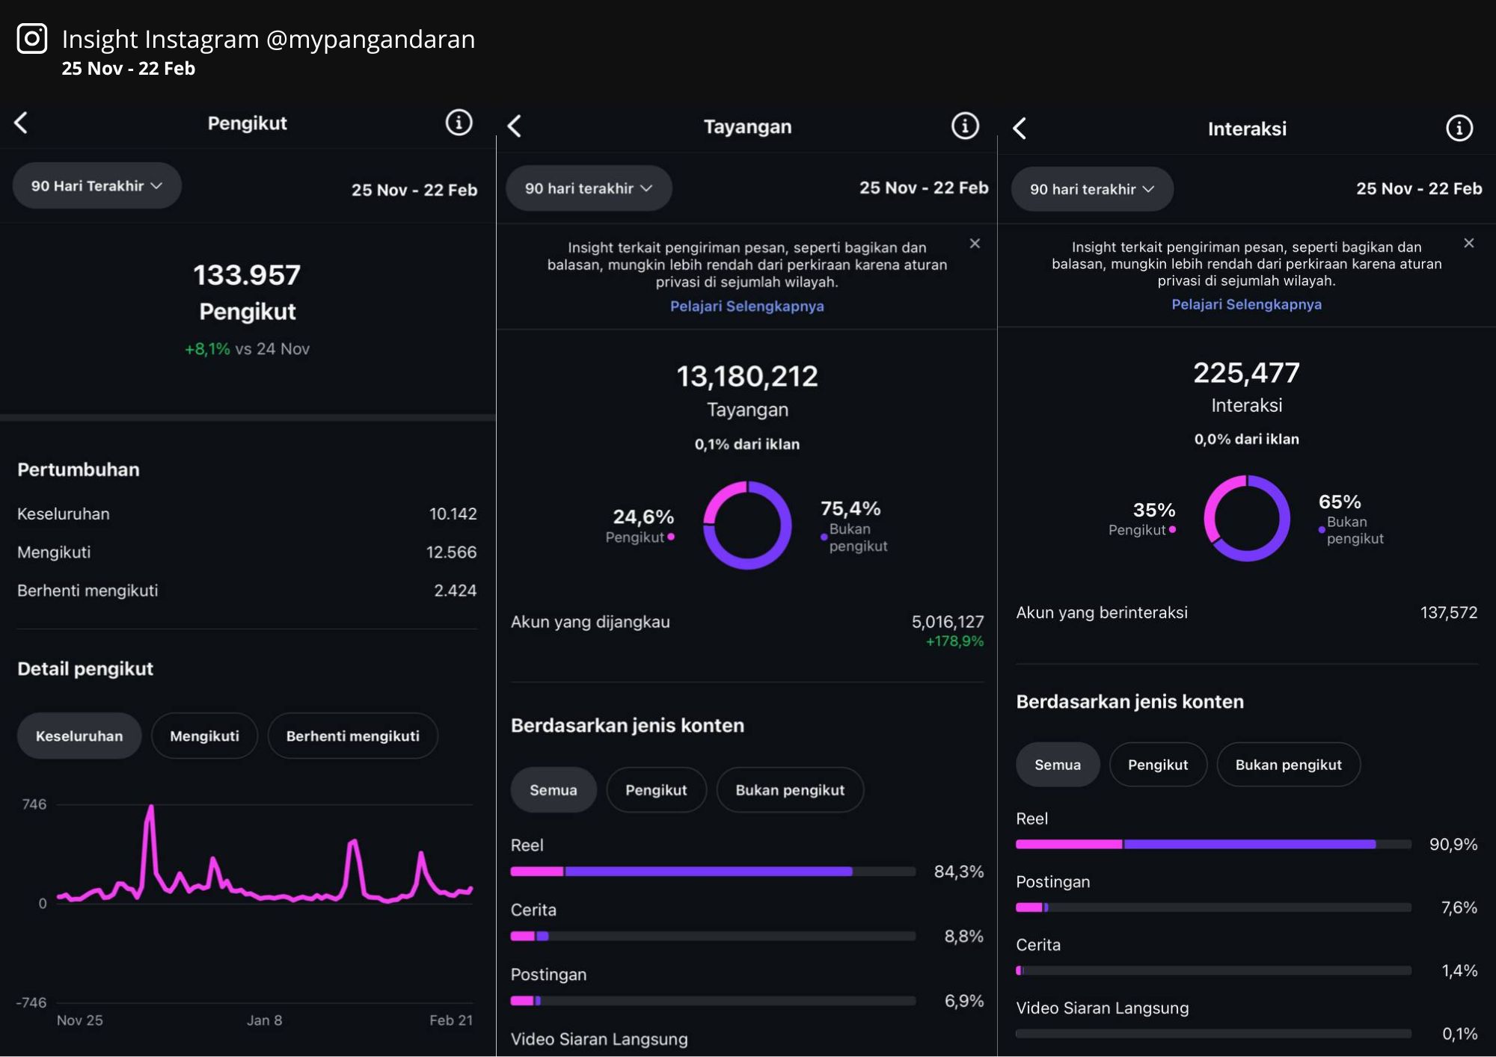Dismiss the notice in Interaksi panel
1496x1057 pixels.
pos(1469,243)
